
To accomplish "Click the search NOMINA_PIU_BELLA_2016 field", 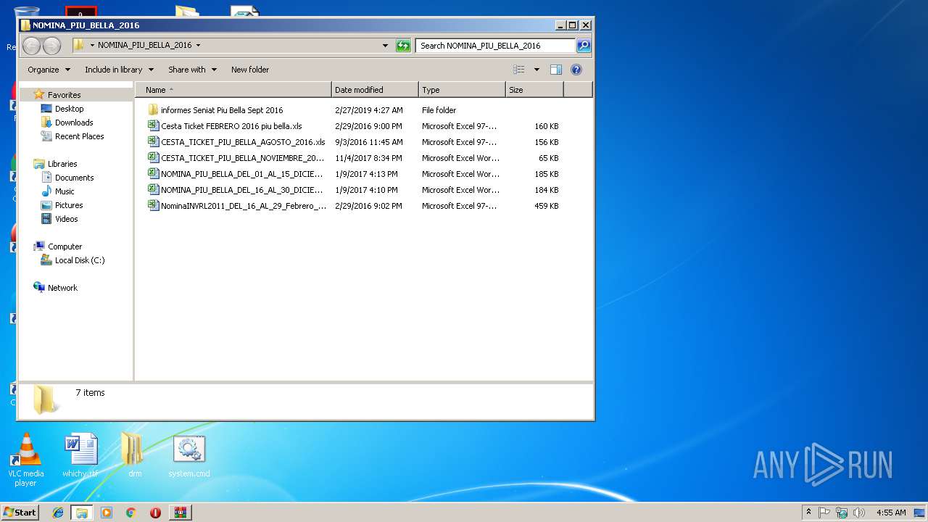I will pos(496,46).
